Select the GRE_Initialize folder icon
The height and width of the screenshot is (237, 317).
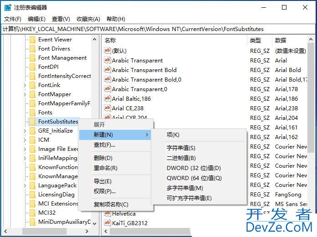click(32, 131)
